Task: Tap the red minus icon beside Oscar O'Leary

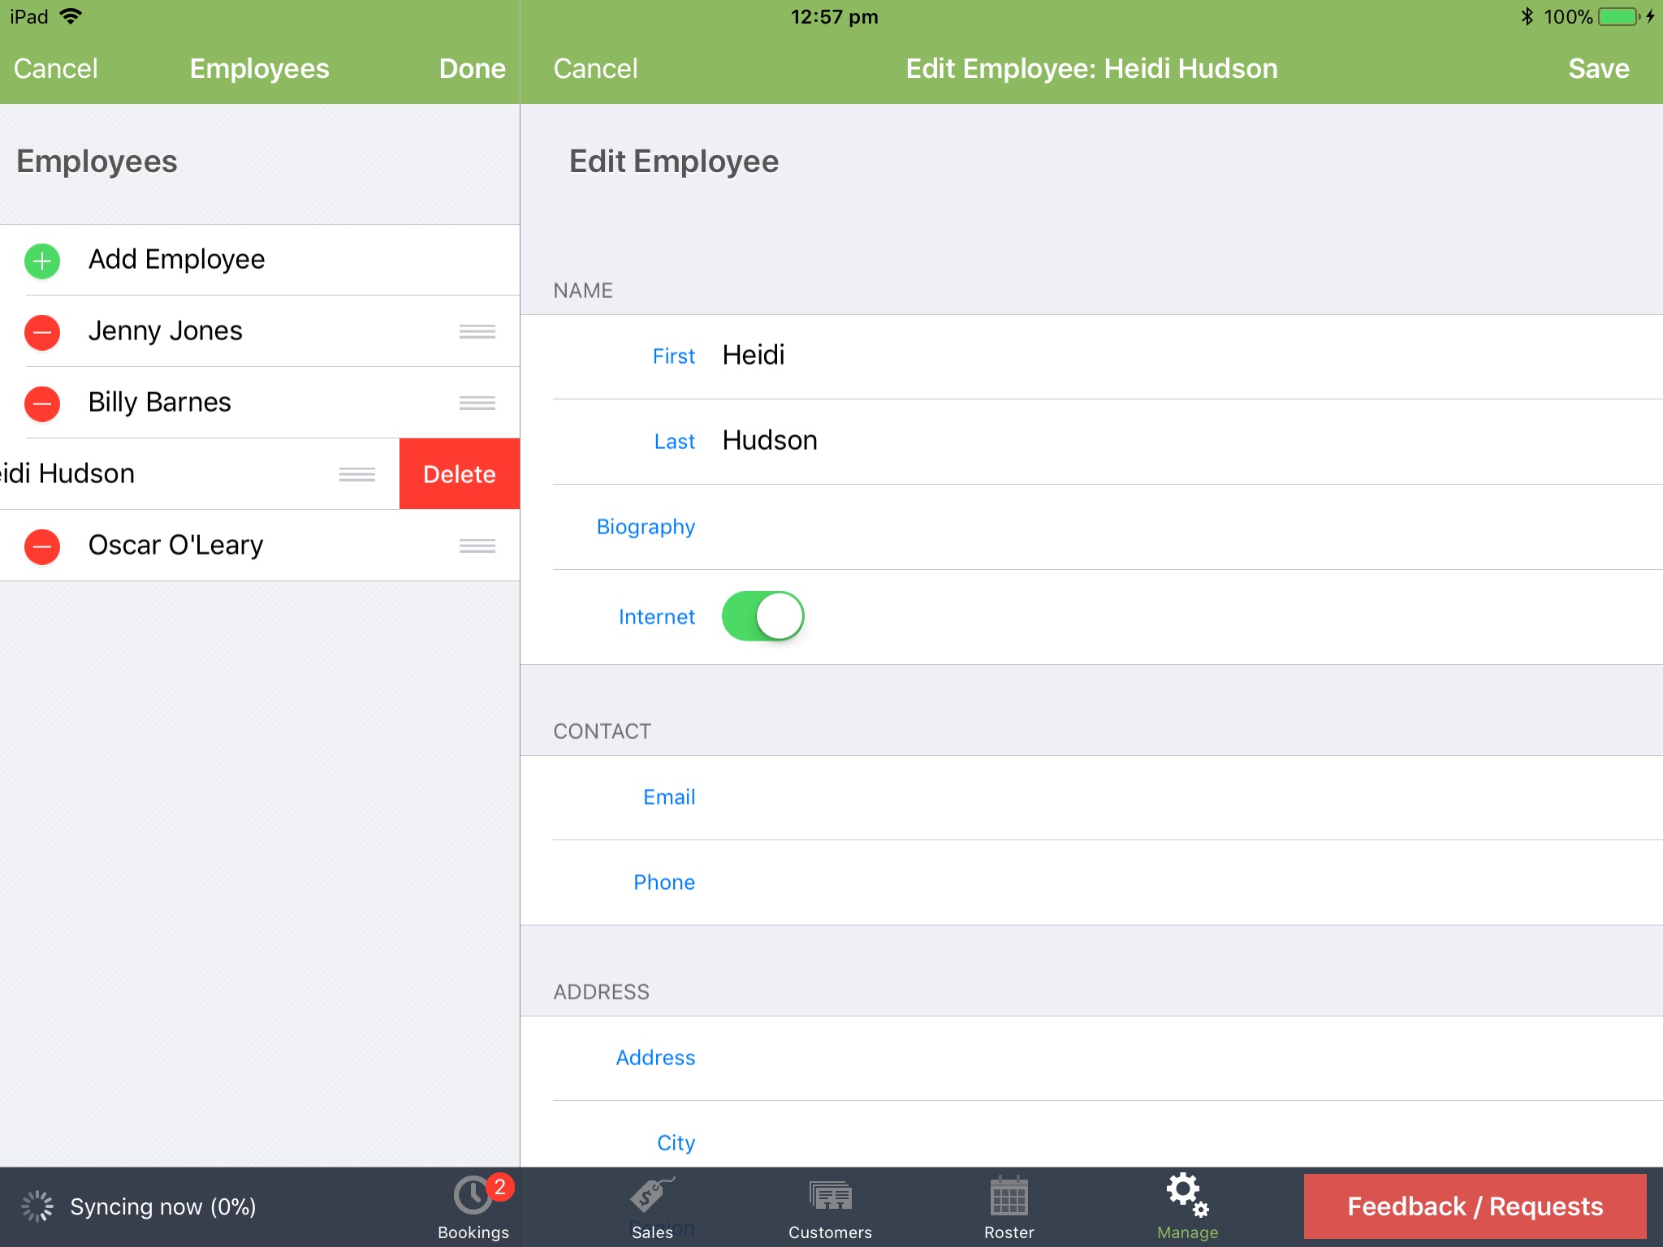Action: click(x=41, y=546)
